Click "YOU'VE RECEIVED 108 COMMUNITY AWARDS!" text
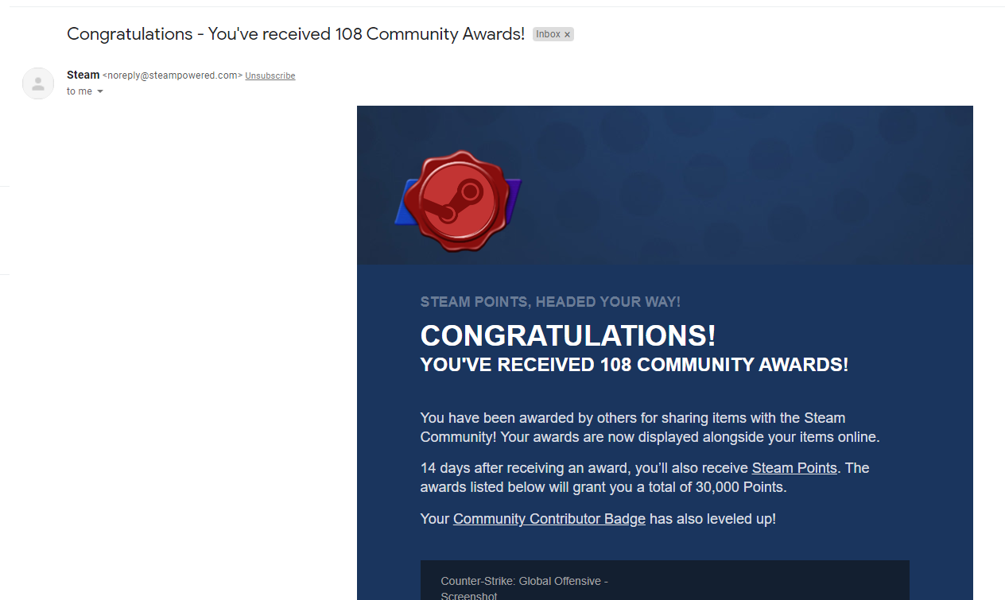Viewport: 1005px width, 600px height. (634, 365)
